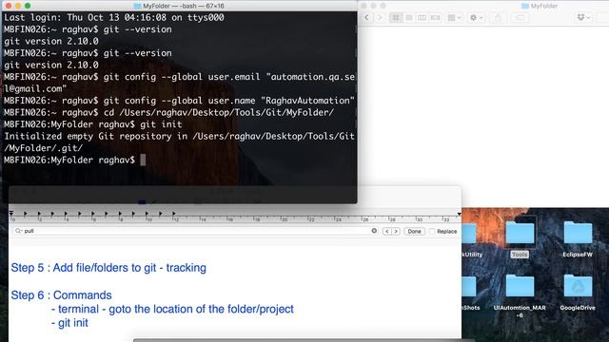Select tab stop at ruler position 6
609x342 pixels.
(x=93, y=213)
